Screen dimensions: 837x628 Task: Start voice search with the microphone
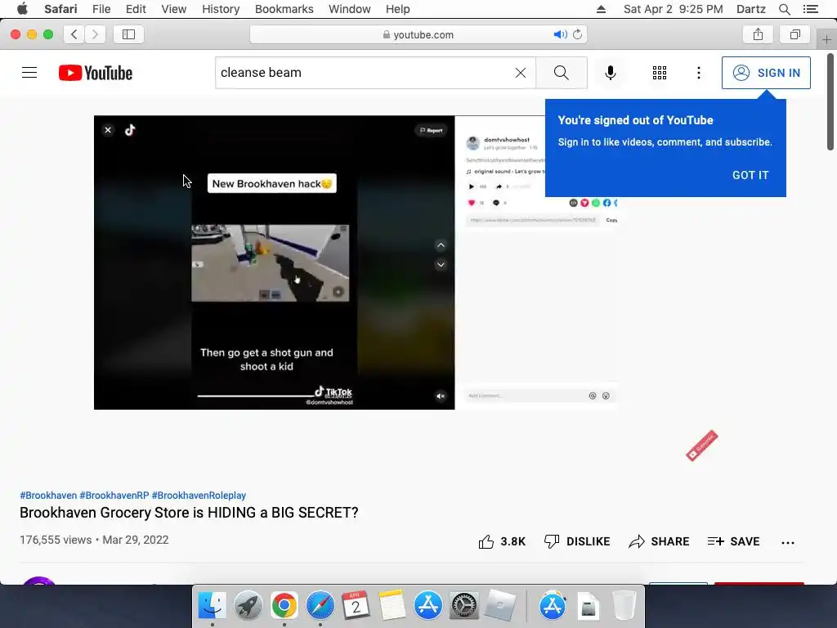coord(610,73)
